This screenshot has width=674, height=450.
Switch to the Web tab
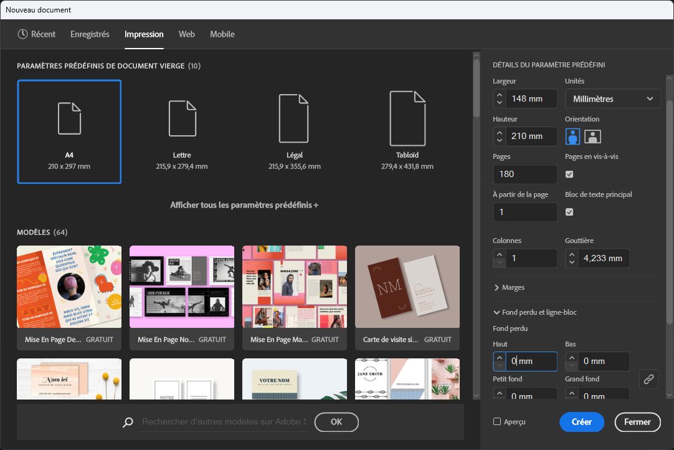187,34
